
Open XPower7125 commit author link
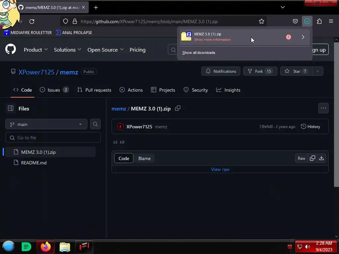pos(139,127)
